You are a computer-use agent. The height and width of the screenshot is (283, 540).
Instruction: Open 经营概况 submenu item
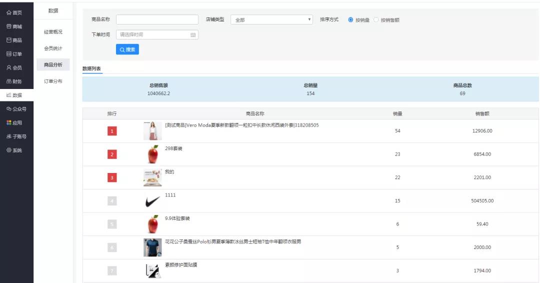53,32
